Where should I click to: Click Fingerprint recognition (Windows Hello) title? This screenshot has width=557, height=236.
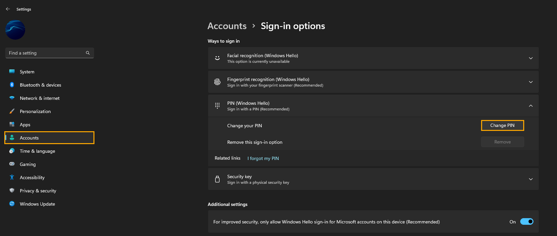pos(268,79)
